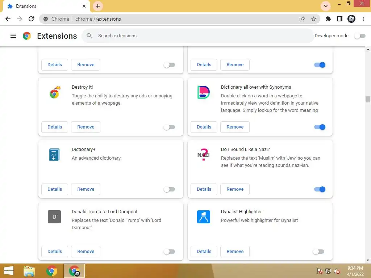The width and height of the screenshot is (371, 278).
Task: Close the Extensions tab
Action: tap(84, 6)
